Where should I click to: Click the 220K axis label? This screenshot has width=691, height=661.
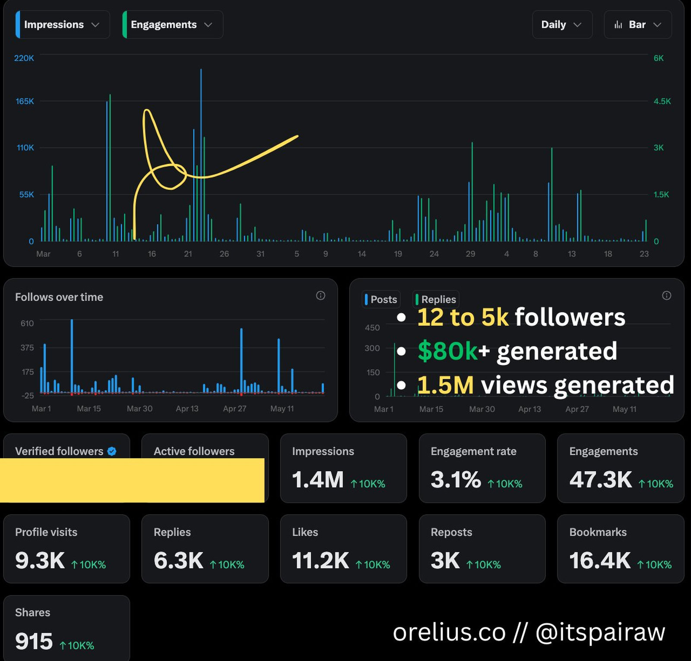tap(24, 58)
